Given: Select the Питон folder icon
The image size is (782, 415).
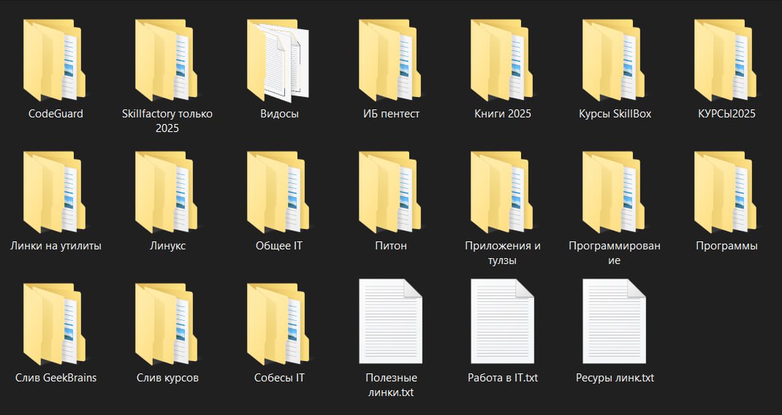Looking at the screenshot, I should pyautogui.click(x=390, y=193).
